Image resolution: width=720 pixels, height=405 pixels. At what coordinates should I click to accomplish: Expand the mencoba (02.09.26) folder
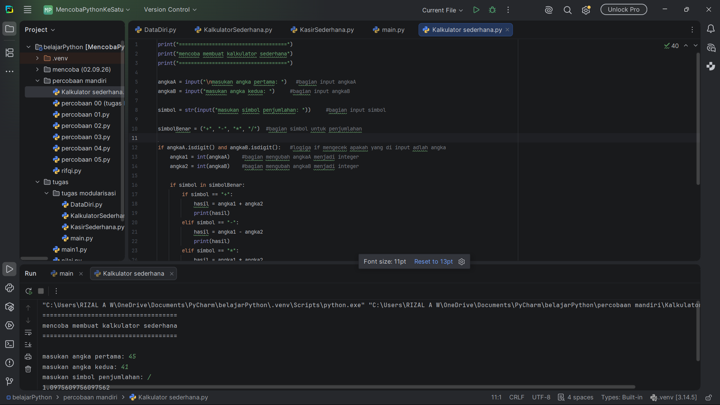37,69
